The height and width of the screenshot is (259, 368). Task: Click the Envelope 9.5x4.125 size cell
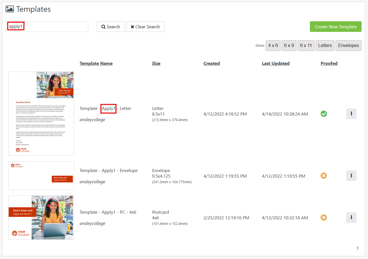point(172,176)
